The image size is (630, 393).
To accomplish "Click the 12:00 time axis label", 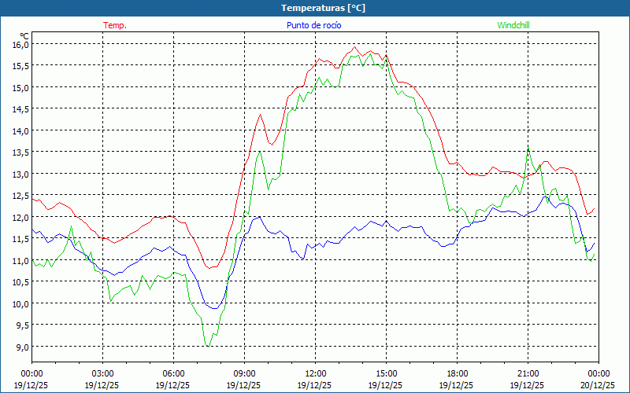I will (315, 373).
